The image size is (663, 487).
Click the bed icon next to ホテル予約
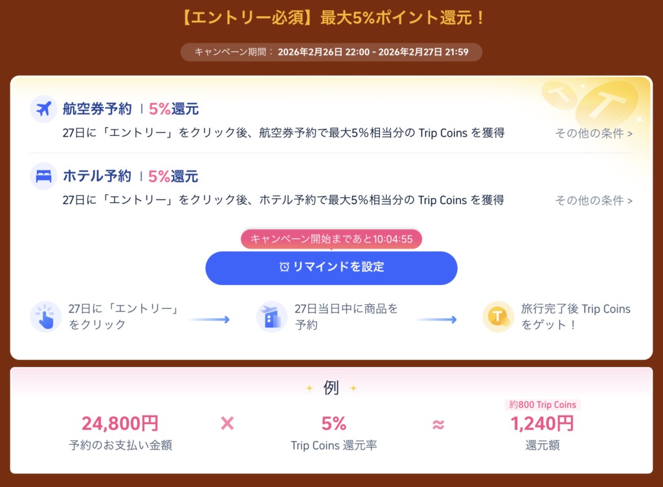(x=43, y=176)
